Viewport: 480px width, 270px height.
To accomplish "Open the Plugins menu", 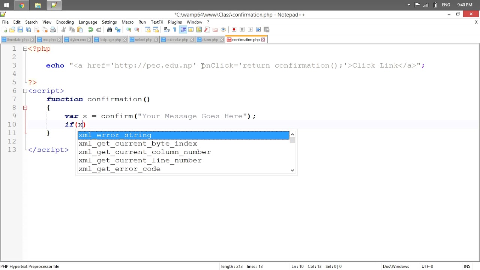I will coord(175,22).
